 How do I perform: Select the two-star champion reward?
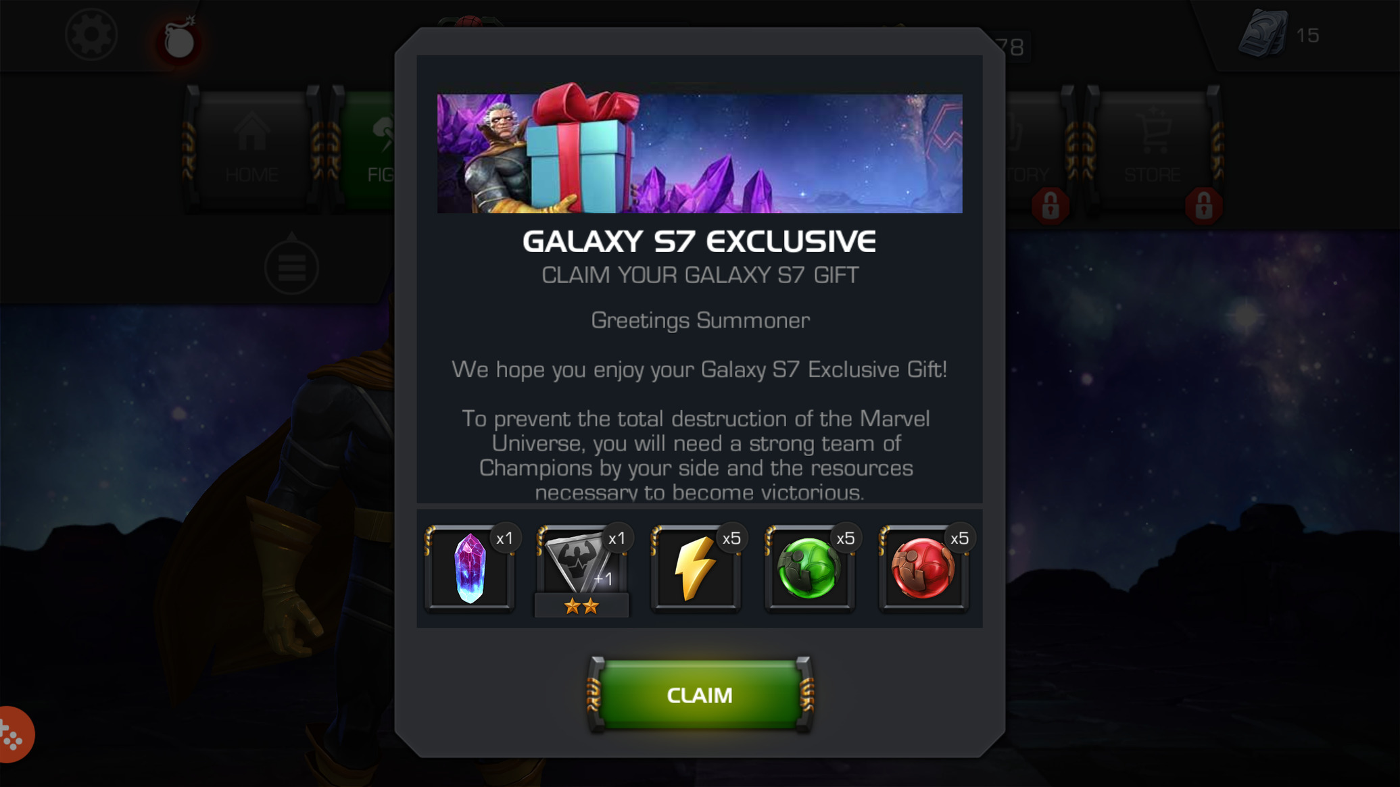pos(582,570)
